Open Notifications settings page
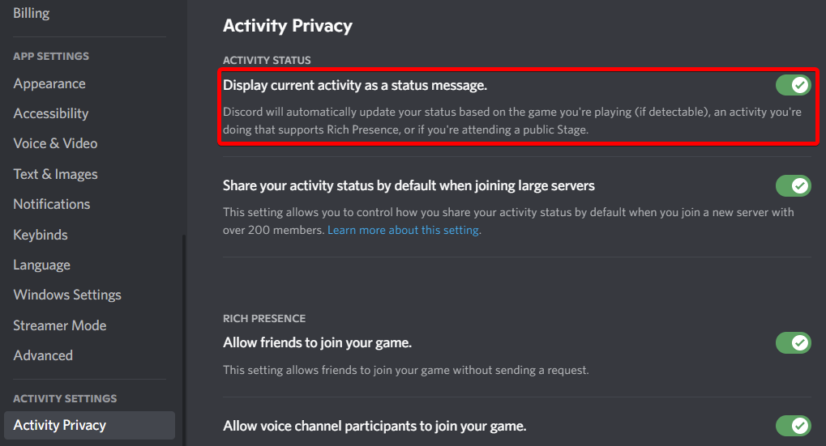This screenshot has height=446, width=826. click(52, 204)
